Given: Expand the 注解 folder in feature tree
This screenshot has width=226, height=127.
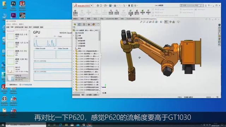Looking at the screenshot, I should pos(74,36).
